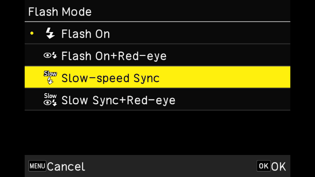Click the MENU badge icon
The width and height of the screenshot is (315, 177).
(x=37, y=166)
